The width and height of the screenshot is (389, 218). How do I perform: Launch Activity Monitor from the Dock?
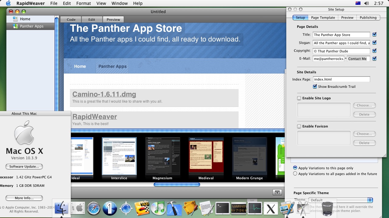(255, 208)
